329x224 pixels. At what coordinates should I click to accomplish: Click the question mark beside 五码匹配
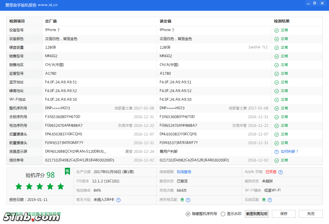tap(270, 200)
